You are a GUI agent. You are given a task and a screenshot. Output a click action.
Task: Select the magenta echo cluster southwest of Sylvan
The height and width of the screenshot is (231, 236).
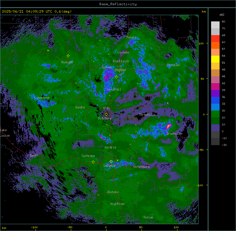(108, 76)
